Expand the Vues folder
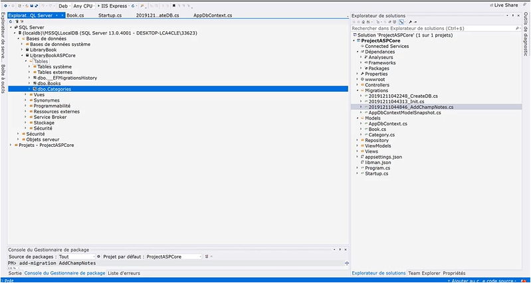The height and width of the screenshot is (283, 531). pyautogui.click(x=26, y=94)
